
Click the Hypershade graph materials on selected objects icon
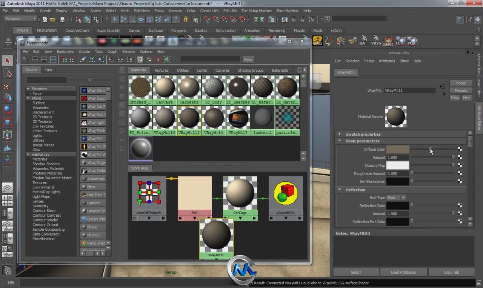(x=102, y=59)
